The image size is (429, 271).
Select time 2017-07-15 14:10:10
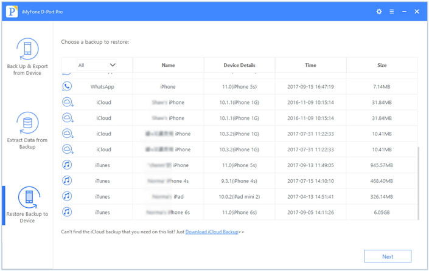pos(310,181)
